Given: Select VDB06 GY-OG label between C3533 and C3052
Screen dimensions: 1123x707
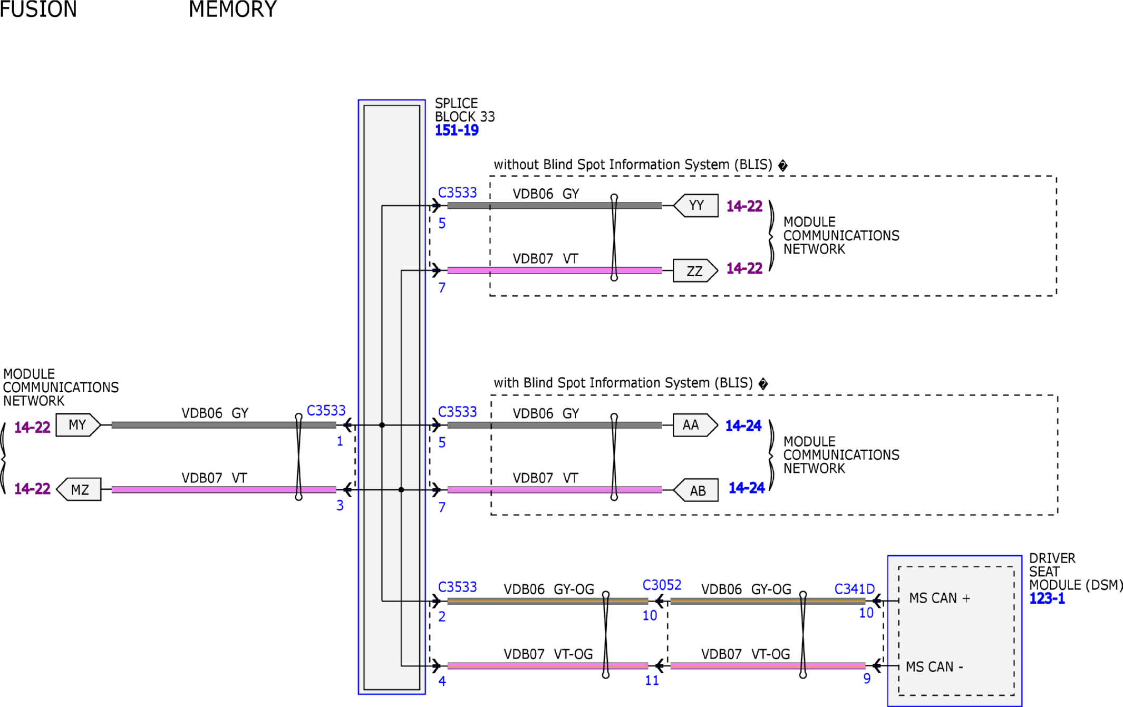Looking at the screenshot, I should (x=549, y=589).
